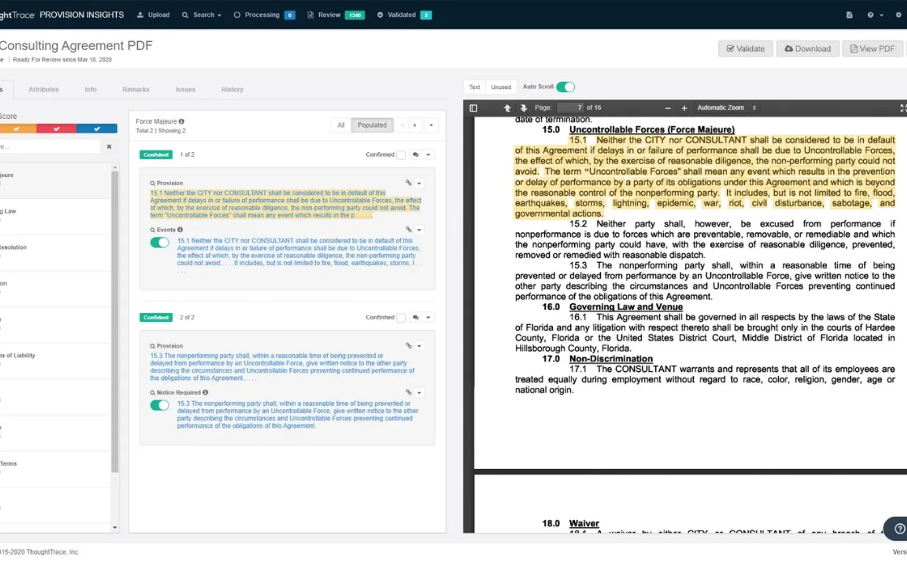Zoom out the PDF with minus icon
The width and height of the screenshot is (907, 566).
(x=668, y=108)
